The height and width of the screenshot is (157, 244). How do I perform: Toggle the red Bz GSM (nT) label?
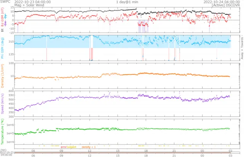[2, 17]
